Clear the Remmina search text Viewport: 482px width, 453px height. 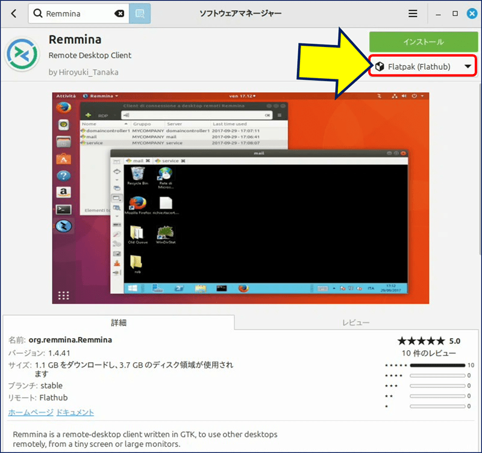119,13
